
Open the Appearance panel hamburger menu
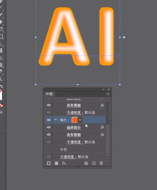(x=108, y=94)
